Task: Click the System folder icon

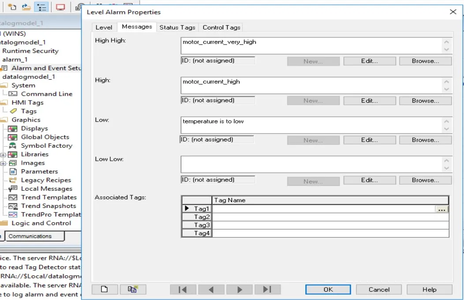Action: click(x=4, y=85)
